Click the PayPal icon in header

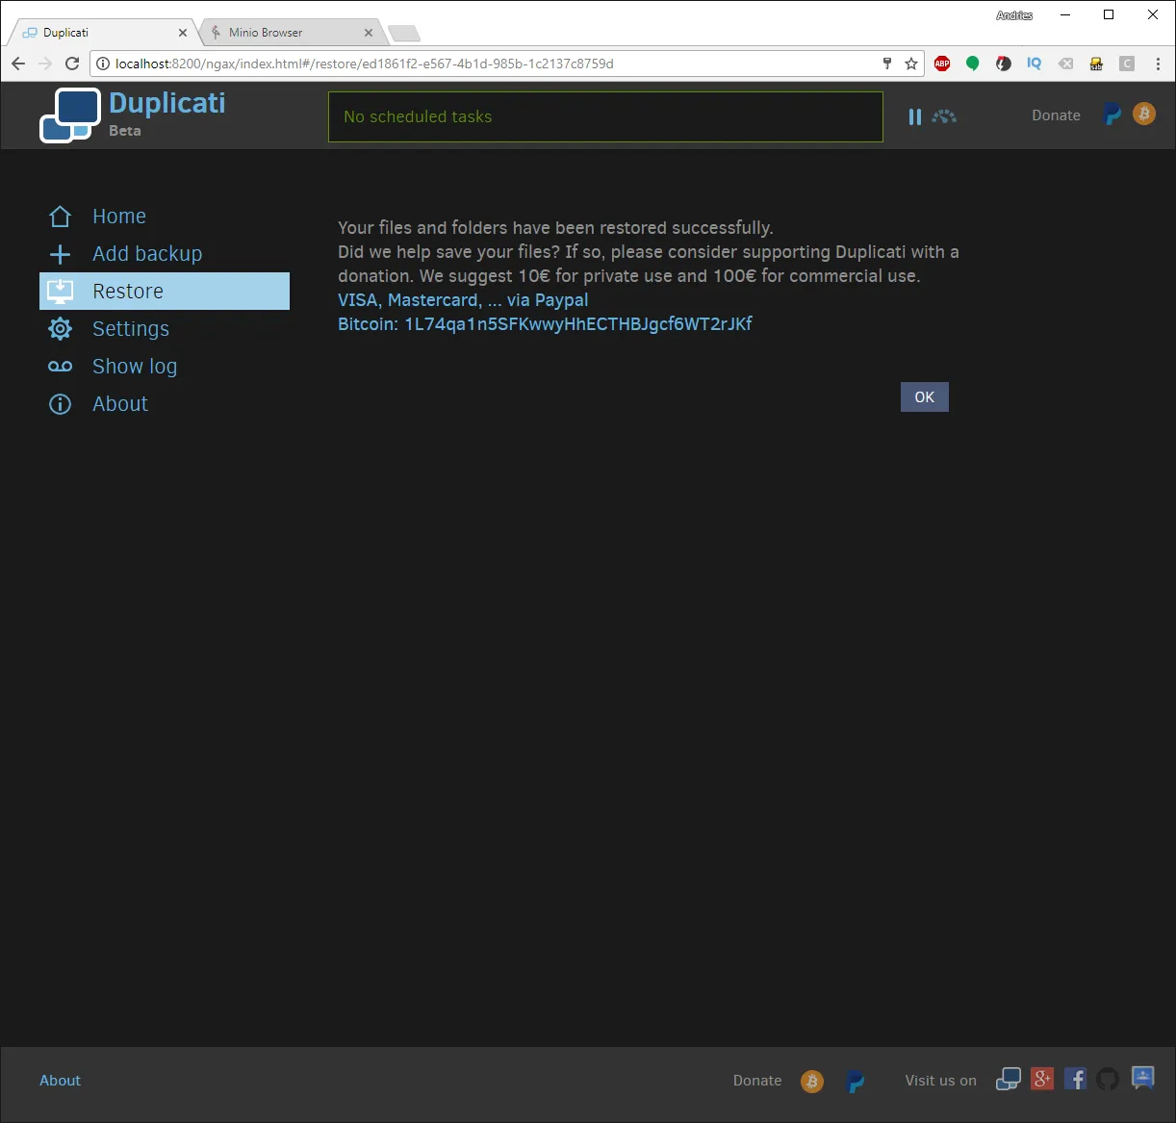pos(1112,115)
